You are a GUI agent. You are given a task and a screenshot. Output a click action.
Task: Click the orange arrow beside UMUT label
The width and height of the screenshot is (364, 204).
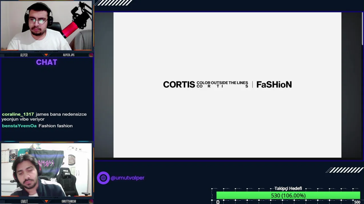46,201
